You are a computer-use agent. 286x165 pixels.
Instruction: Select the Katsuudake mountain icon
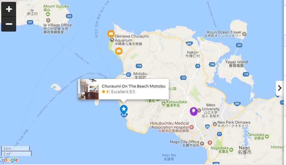coord(163,104)
